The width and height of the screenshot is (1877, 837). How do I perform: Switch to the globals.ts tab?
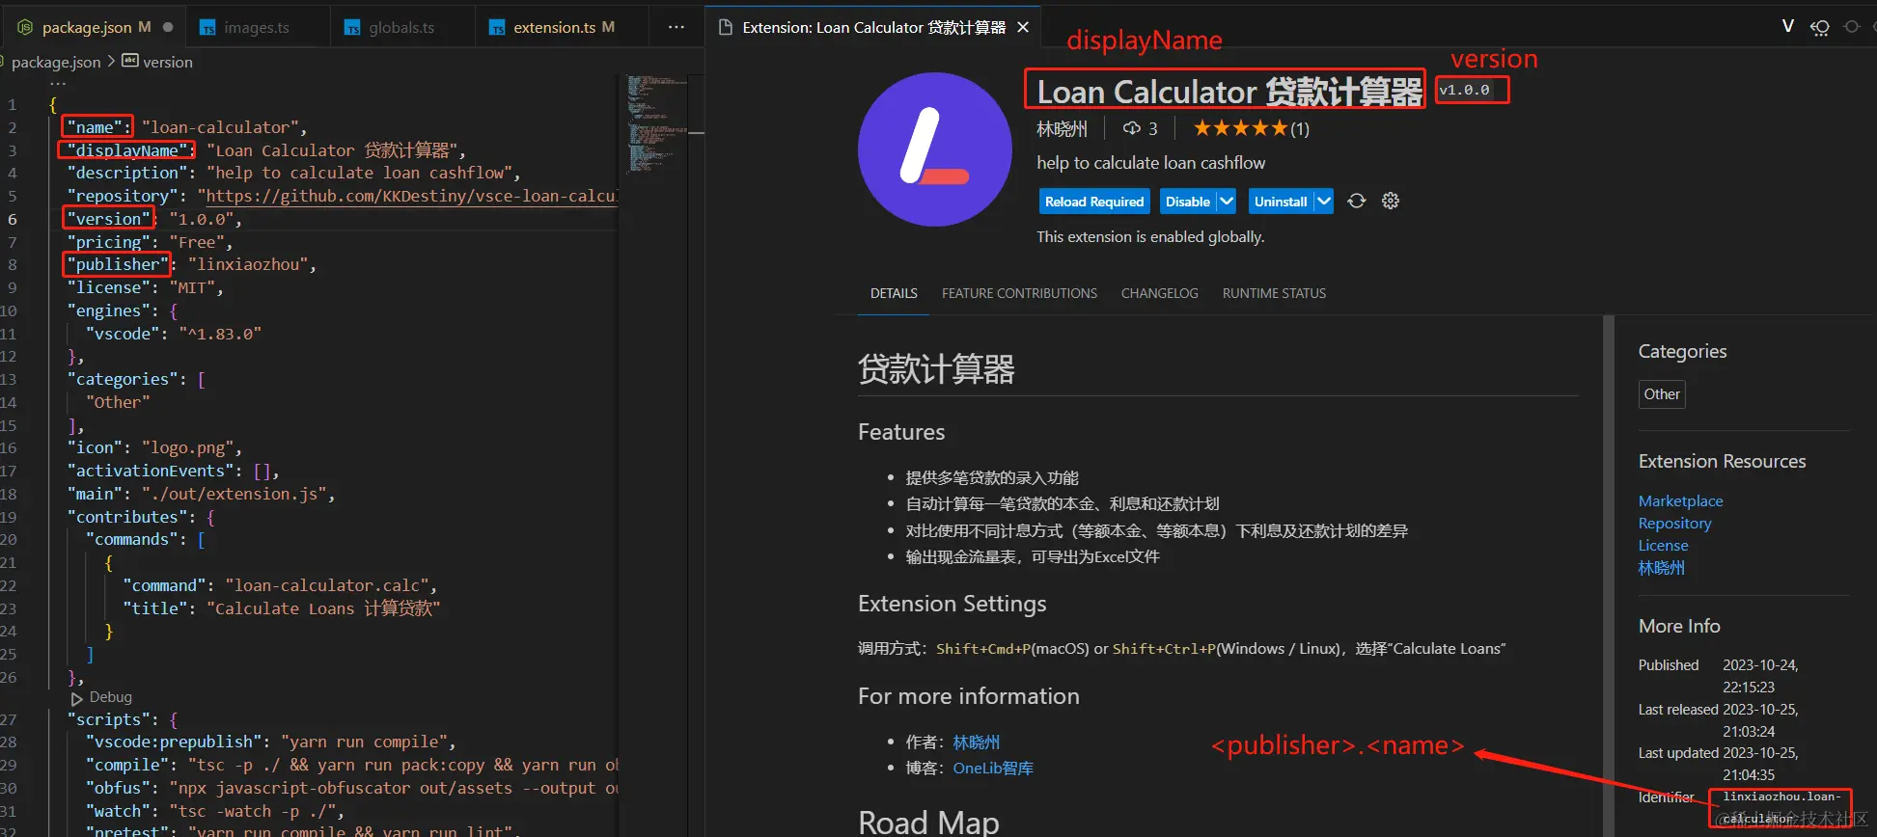[400, 27]
